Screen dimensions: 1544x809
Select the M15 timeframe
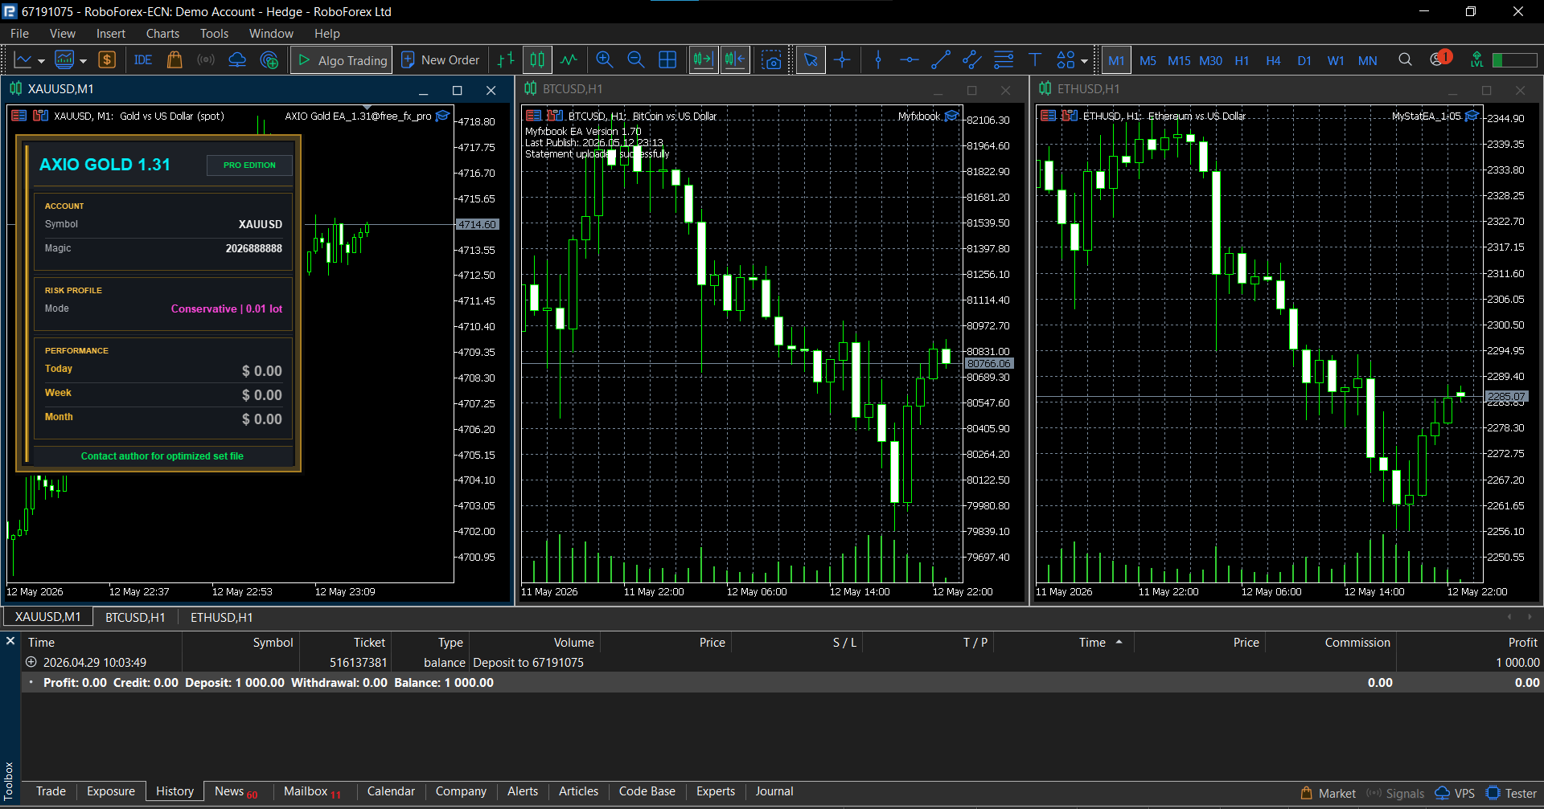[1179, 61]
